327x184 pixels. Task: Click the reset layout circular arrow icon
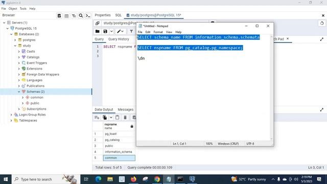(x=322, y=23)
